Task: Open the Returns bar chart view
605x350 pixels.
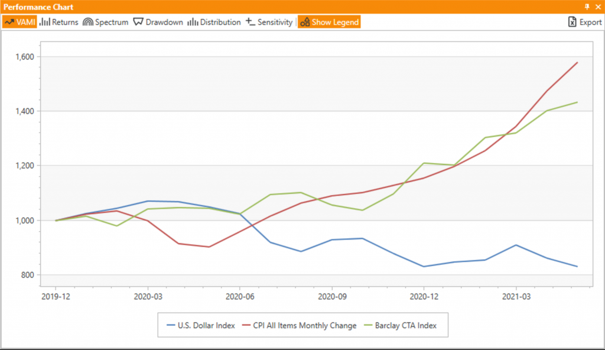Action: (x=58, y=22)
